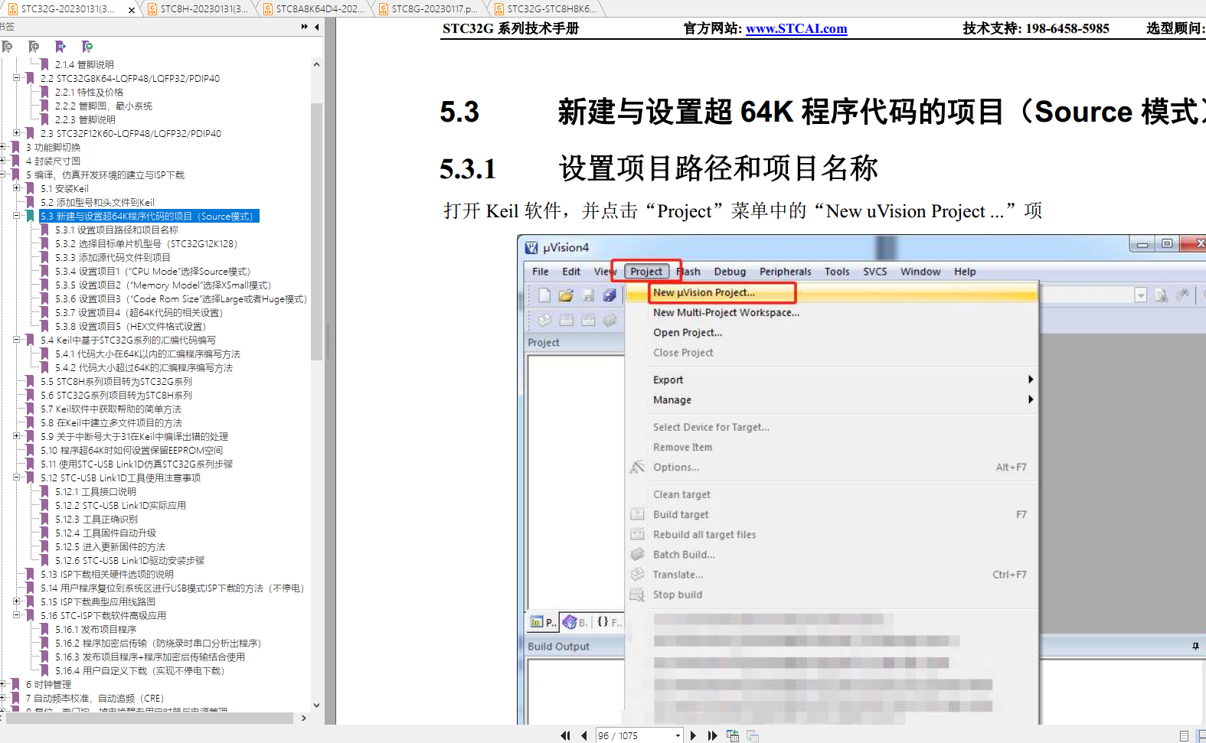Click bookmark icon beside 6 时钟管理
The height and width of the screenshot is (743, 1206).
coord(15,684)
